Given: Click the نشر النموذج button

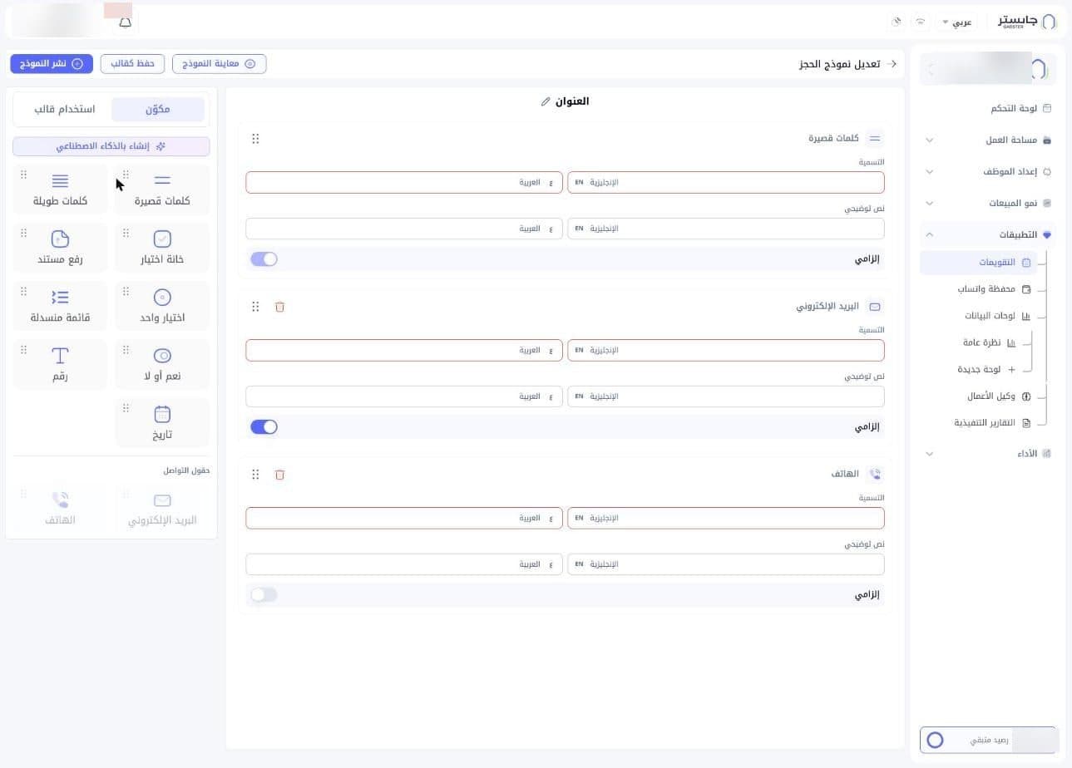Looking at the screenshot, I should (x=52, y=64).
